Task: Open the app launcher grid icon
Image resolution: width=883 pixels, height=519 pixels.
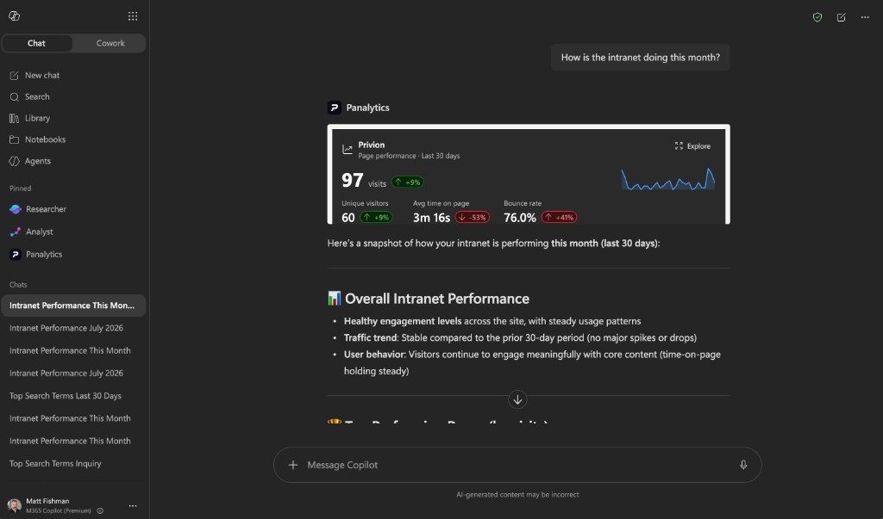Action: tap(132, 16)
